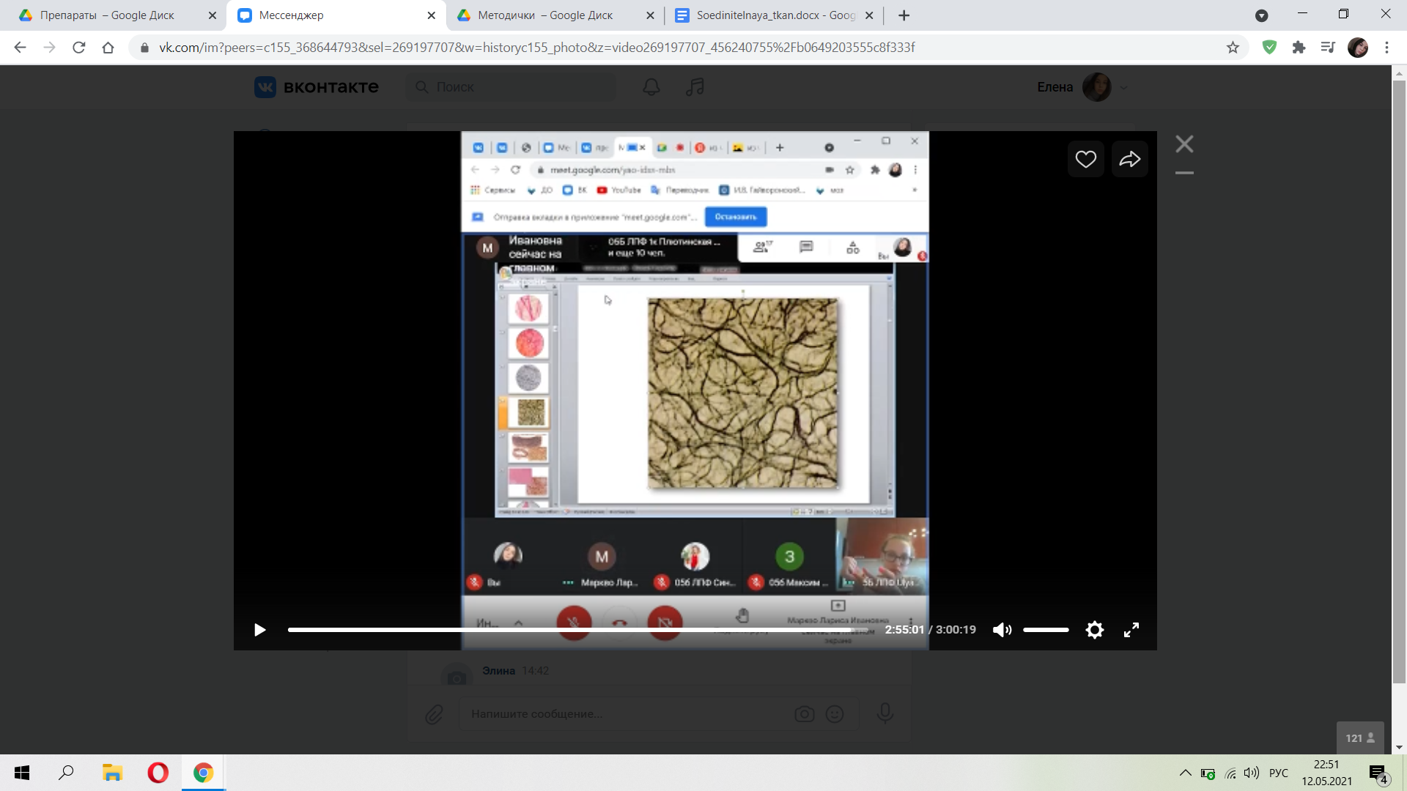The image size is (1407, 791).
Task: Go back in browser history
Action: click(20, 48)
